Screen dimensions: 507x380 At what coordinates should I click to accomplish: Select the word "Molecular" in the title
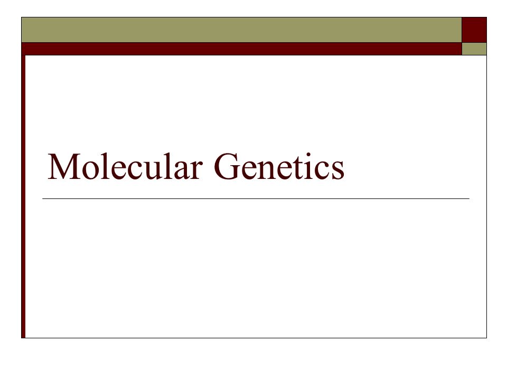point(125,166)
